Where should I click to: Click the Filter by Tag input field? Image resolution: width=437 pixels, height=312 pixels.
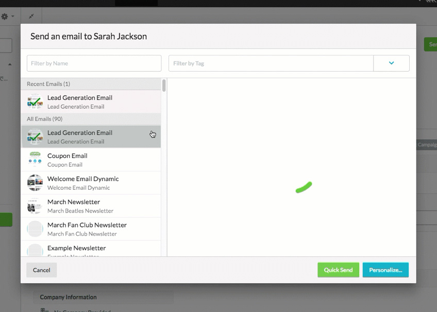(271, 63)
